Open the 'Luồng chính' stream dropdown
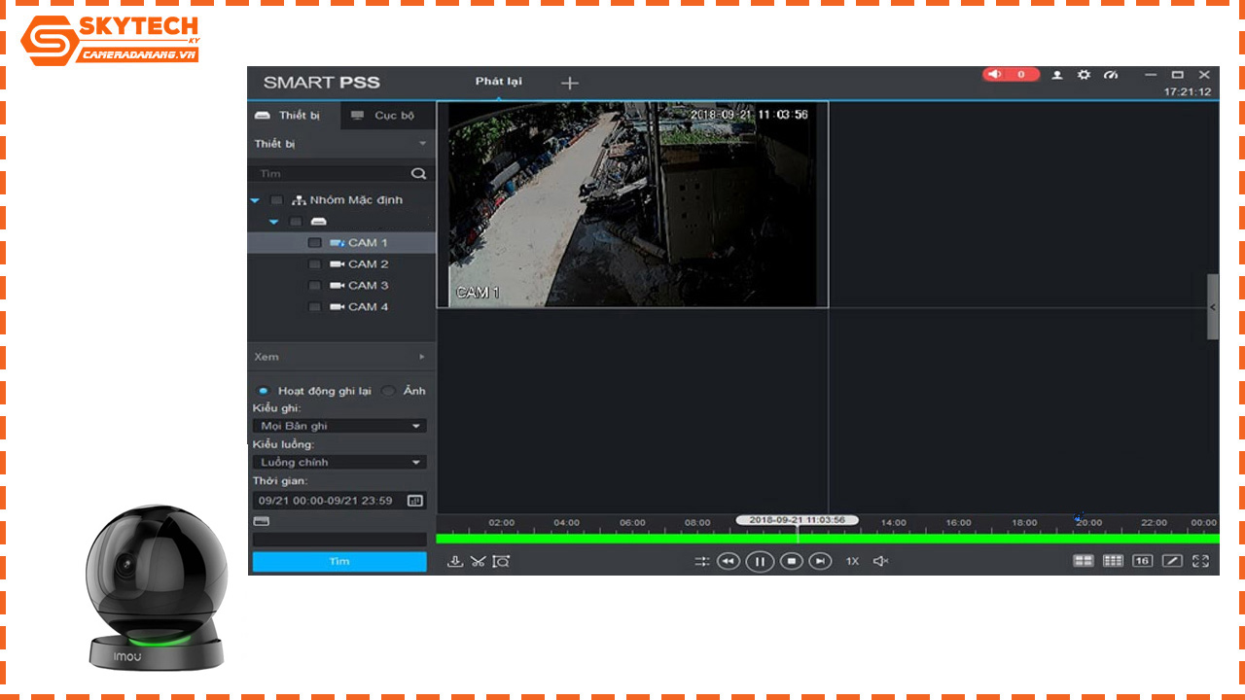Viewport: 1245px width, 700px height. point(338,461)
